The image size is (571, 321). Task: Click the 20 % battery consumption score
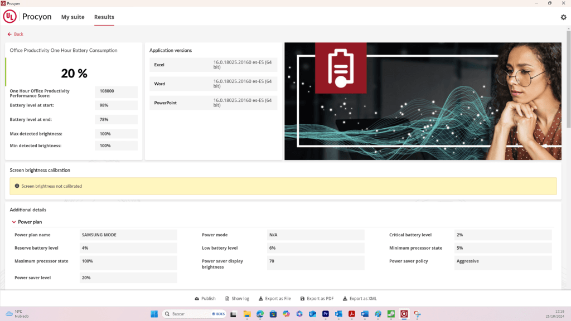74,74
